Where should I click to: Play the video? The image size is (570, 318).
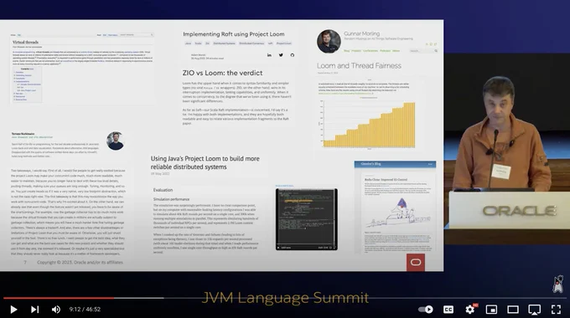coord(13,310)
